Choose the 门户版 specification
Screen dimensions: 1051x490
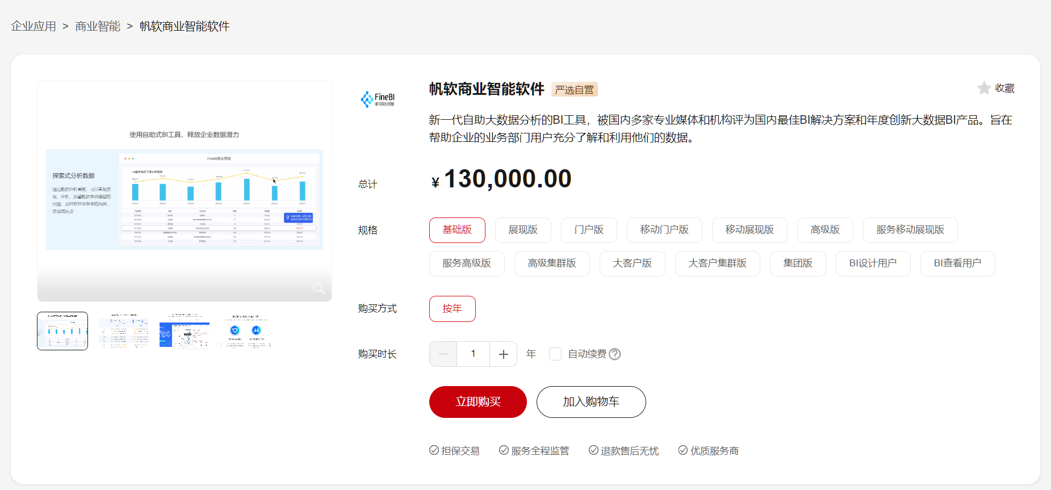(x=589, y=230)
